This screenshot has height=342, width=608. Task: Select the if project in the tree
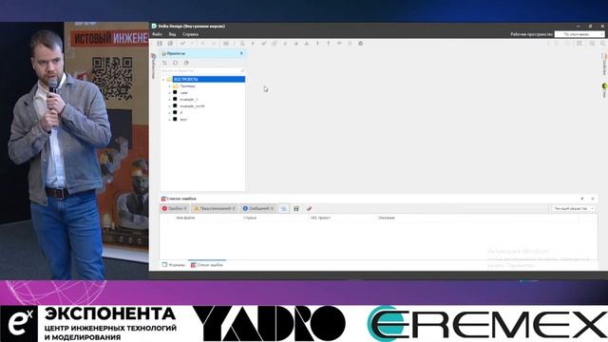click(181, 112)
